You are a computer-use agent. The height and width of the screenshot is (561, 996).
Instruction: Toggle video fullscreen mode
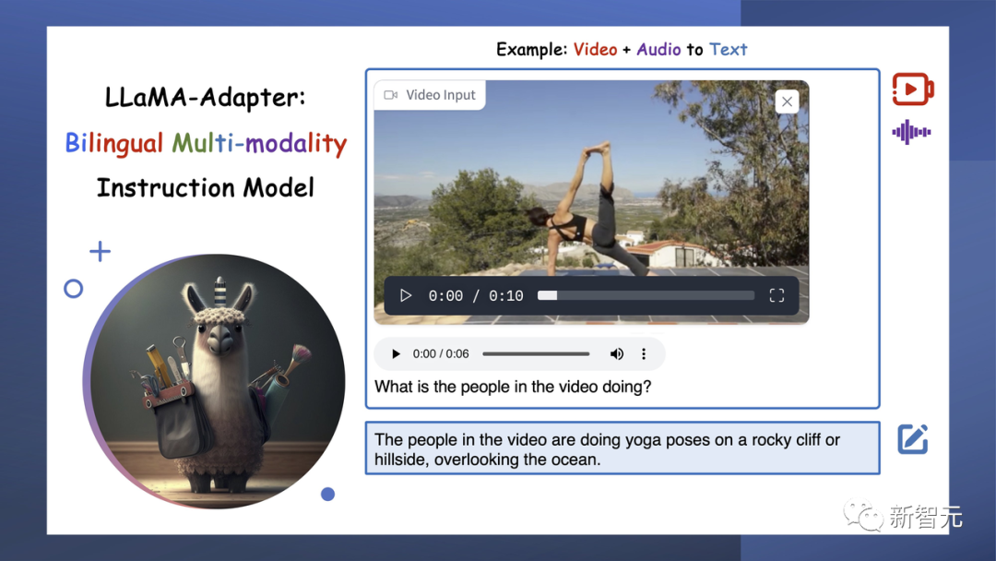click(x=777, y=295)
